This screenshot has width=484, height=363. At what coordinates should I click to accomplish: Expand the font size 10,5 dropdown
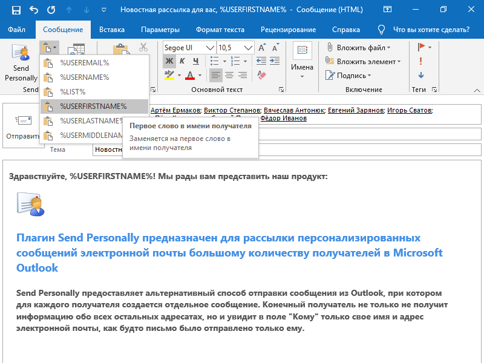249,47
